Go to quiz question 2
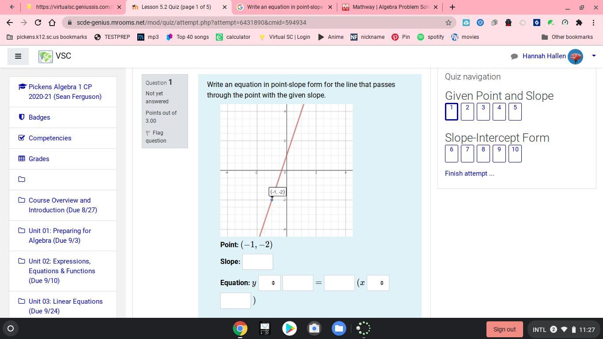The width and height of the screenshot is (603, 339). [x=467, y=112]
